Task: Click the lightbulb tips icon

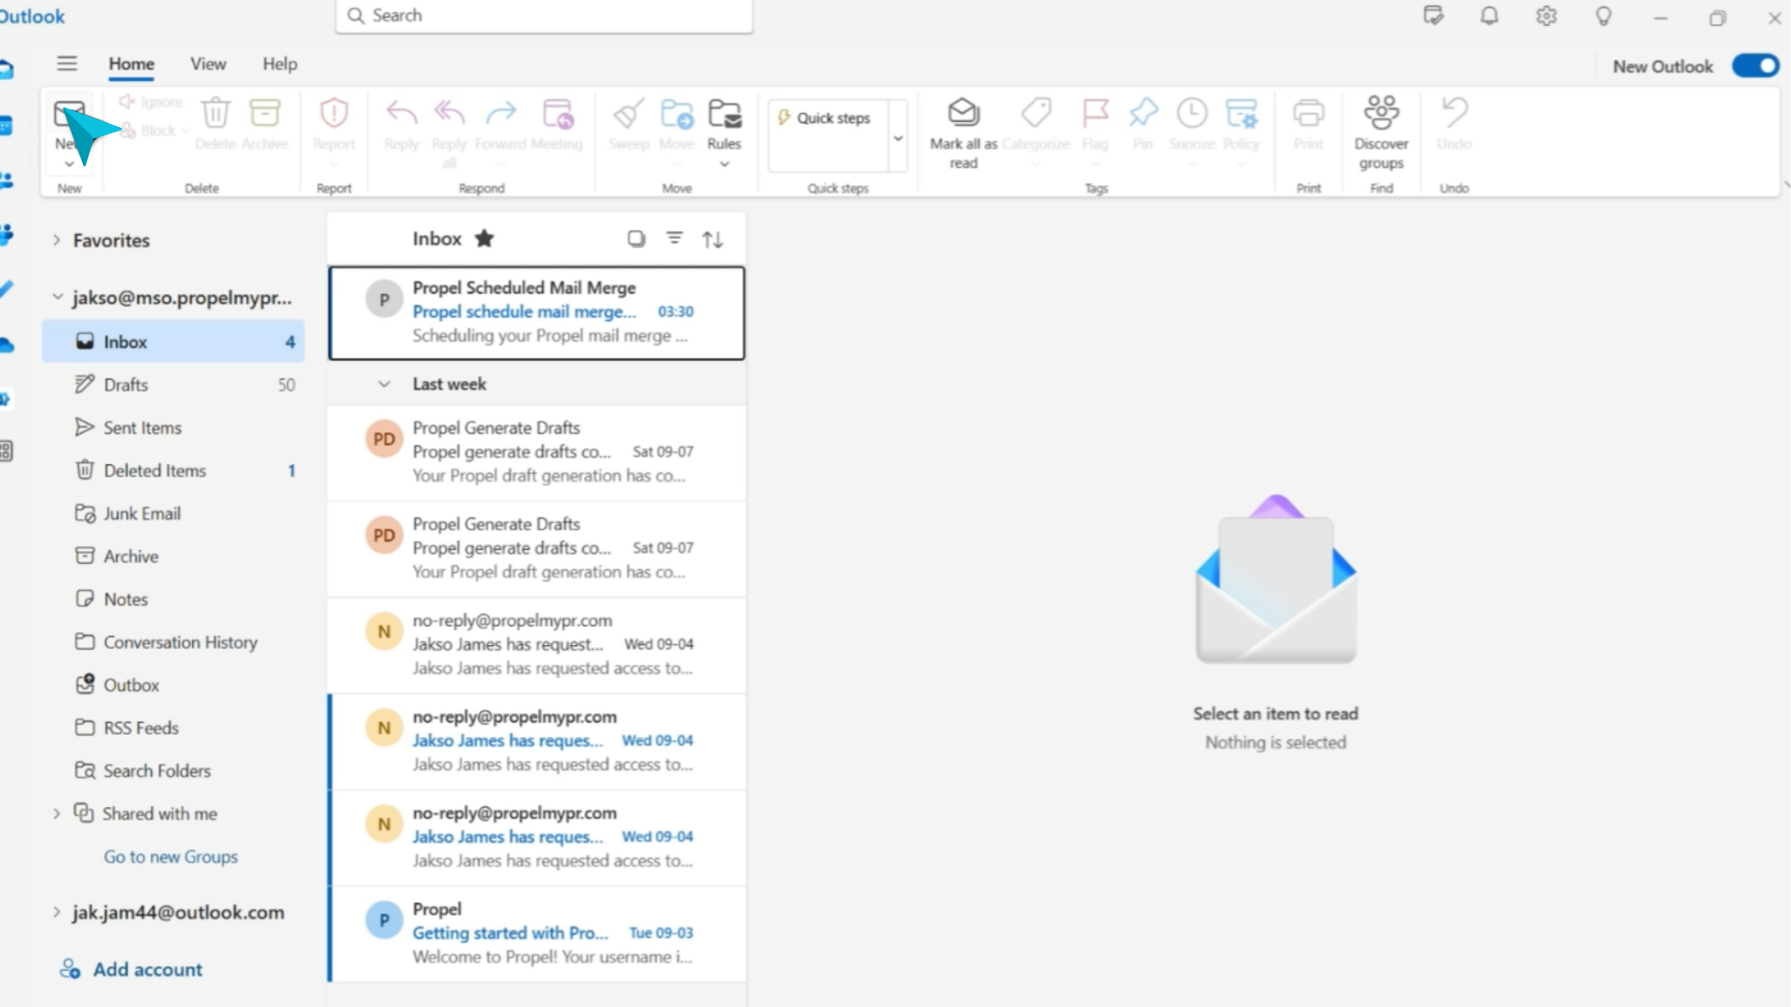Action: (x=1604, y=16)
